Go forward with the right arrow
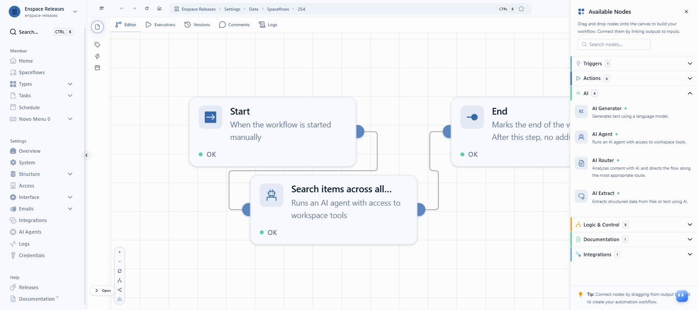 (x=134, y=8)
